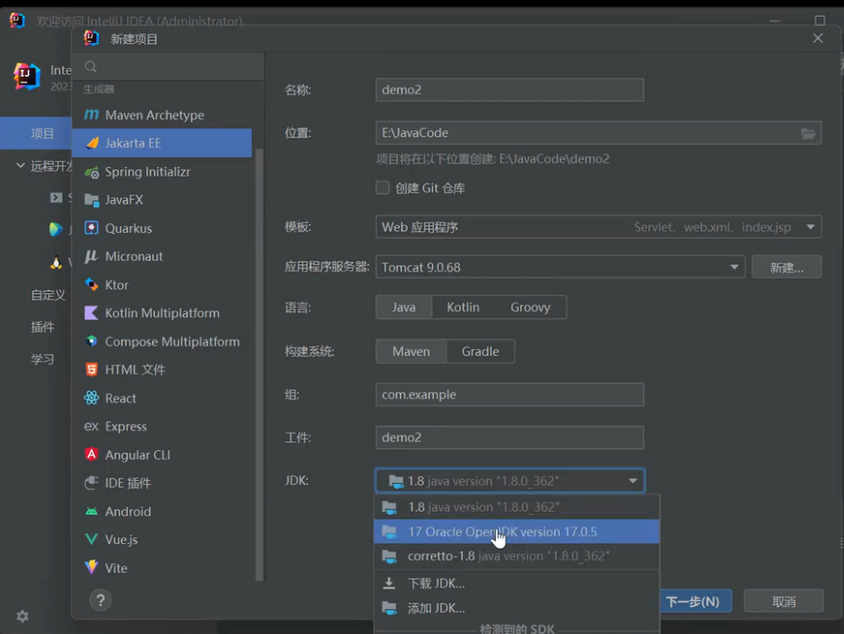Click the 组 field com.example
Image resolution: width=844 pixels, height=634 pixels.
(x=510, y=395)
